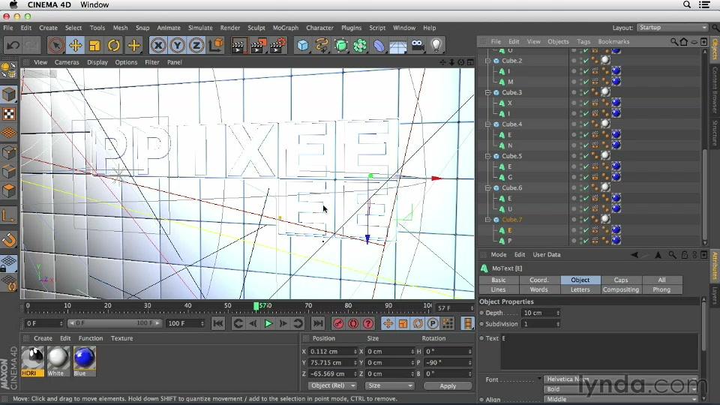
Task: Toggle Autokeying button
Action: click(353, 324)
